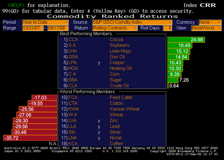The width and height of the screenshot is (224, 160).
Task: Click the range end date 09/17/08 field
Action: (x=57, y=28)
